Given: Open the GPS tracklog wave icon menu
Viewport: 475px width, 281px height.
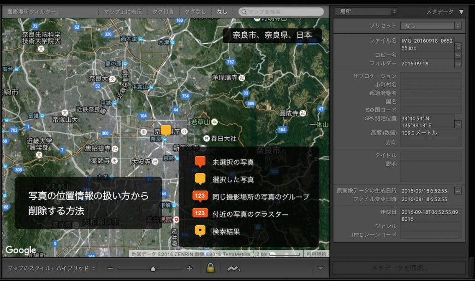Looking at the screenshot, I should tap(233, 268).
